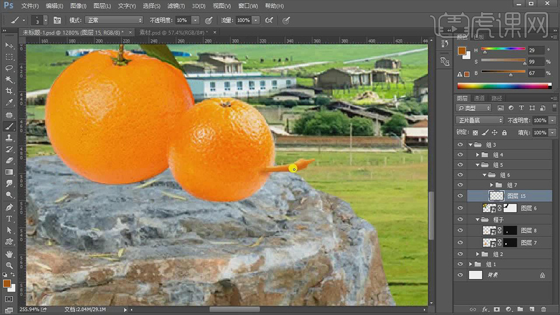Select the Brush tool in toolbox
Screen dimensions: 560x315
[9, 126]
